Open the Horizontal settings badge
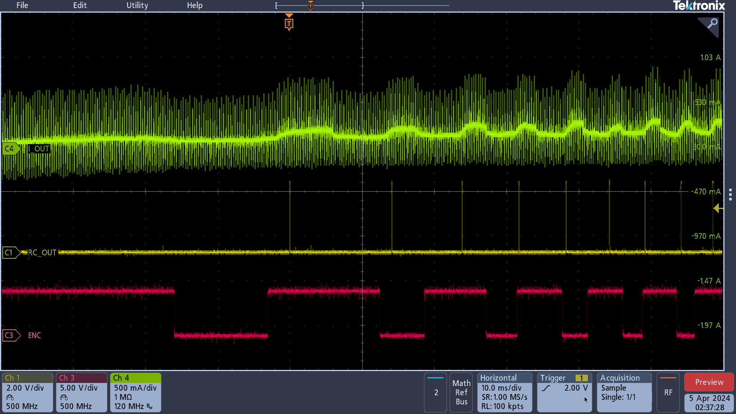 pos(504,393)
